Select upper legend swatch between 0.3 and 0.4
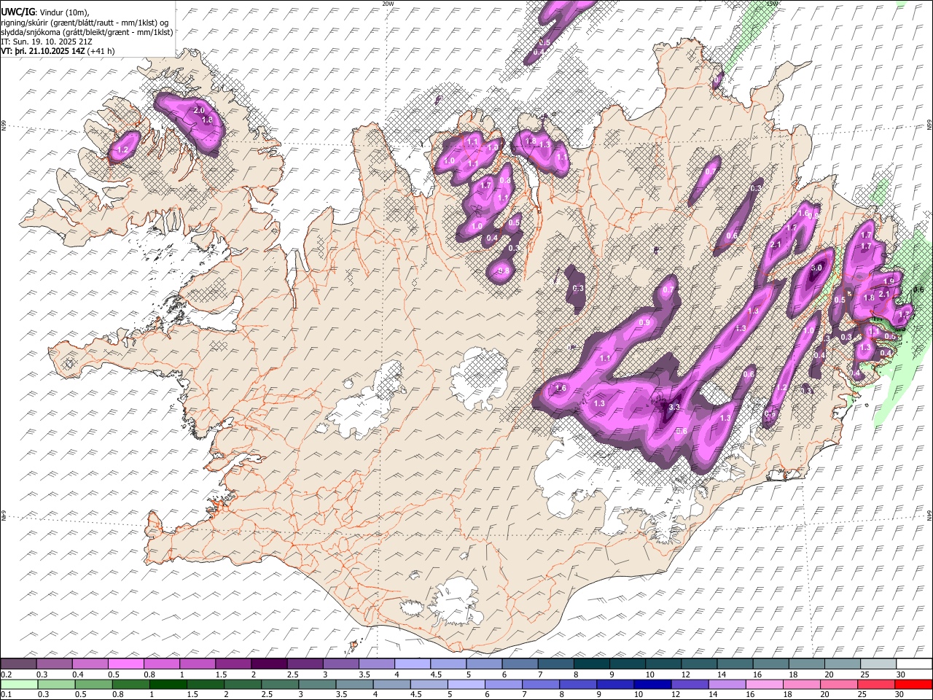 [54, 664]
